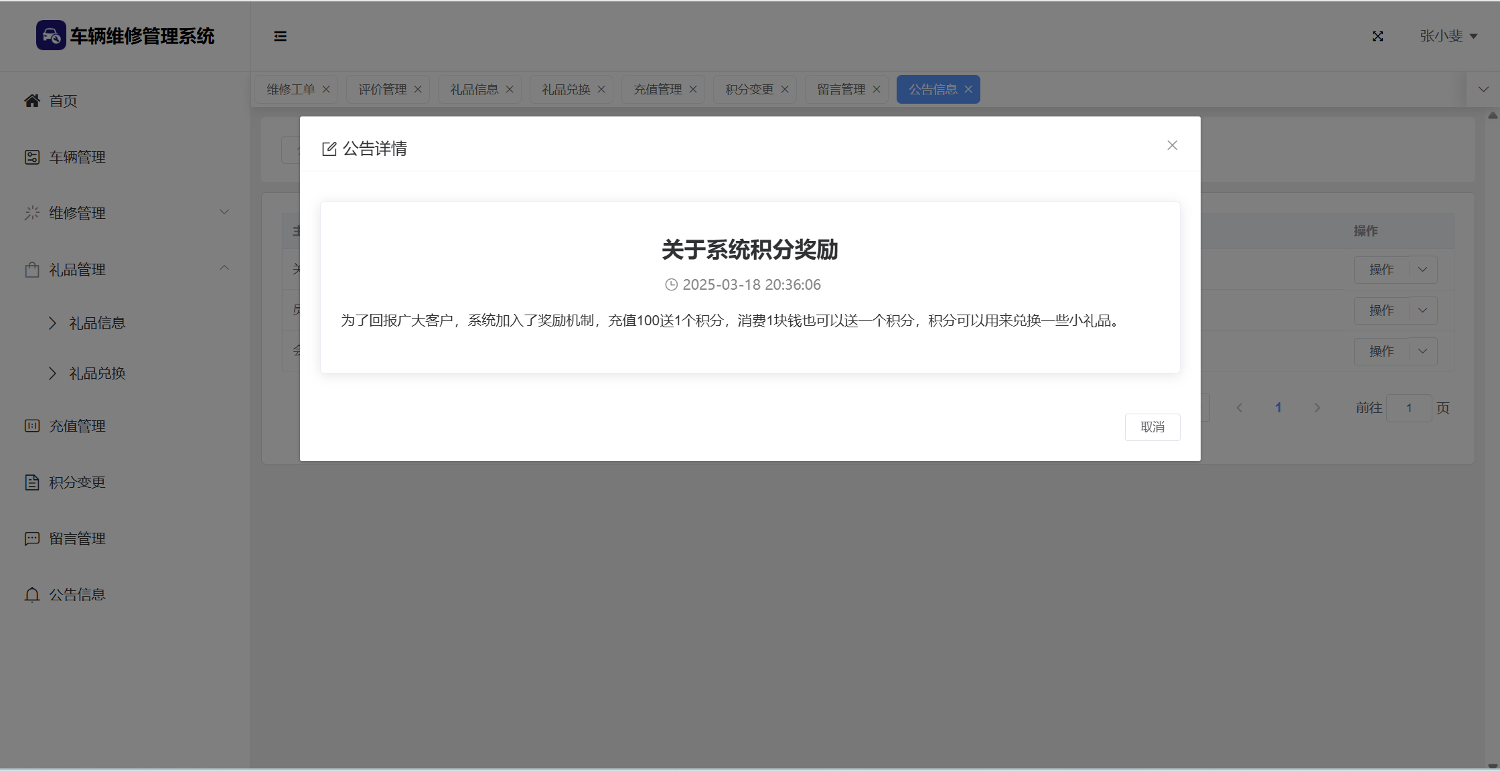This screenshot has height=771, width=1500.
Task: Click the 车辆管理 sidebar icon
Action: (x=31, y=157)
